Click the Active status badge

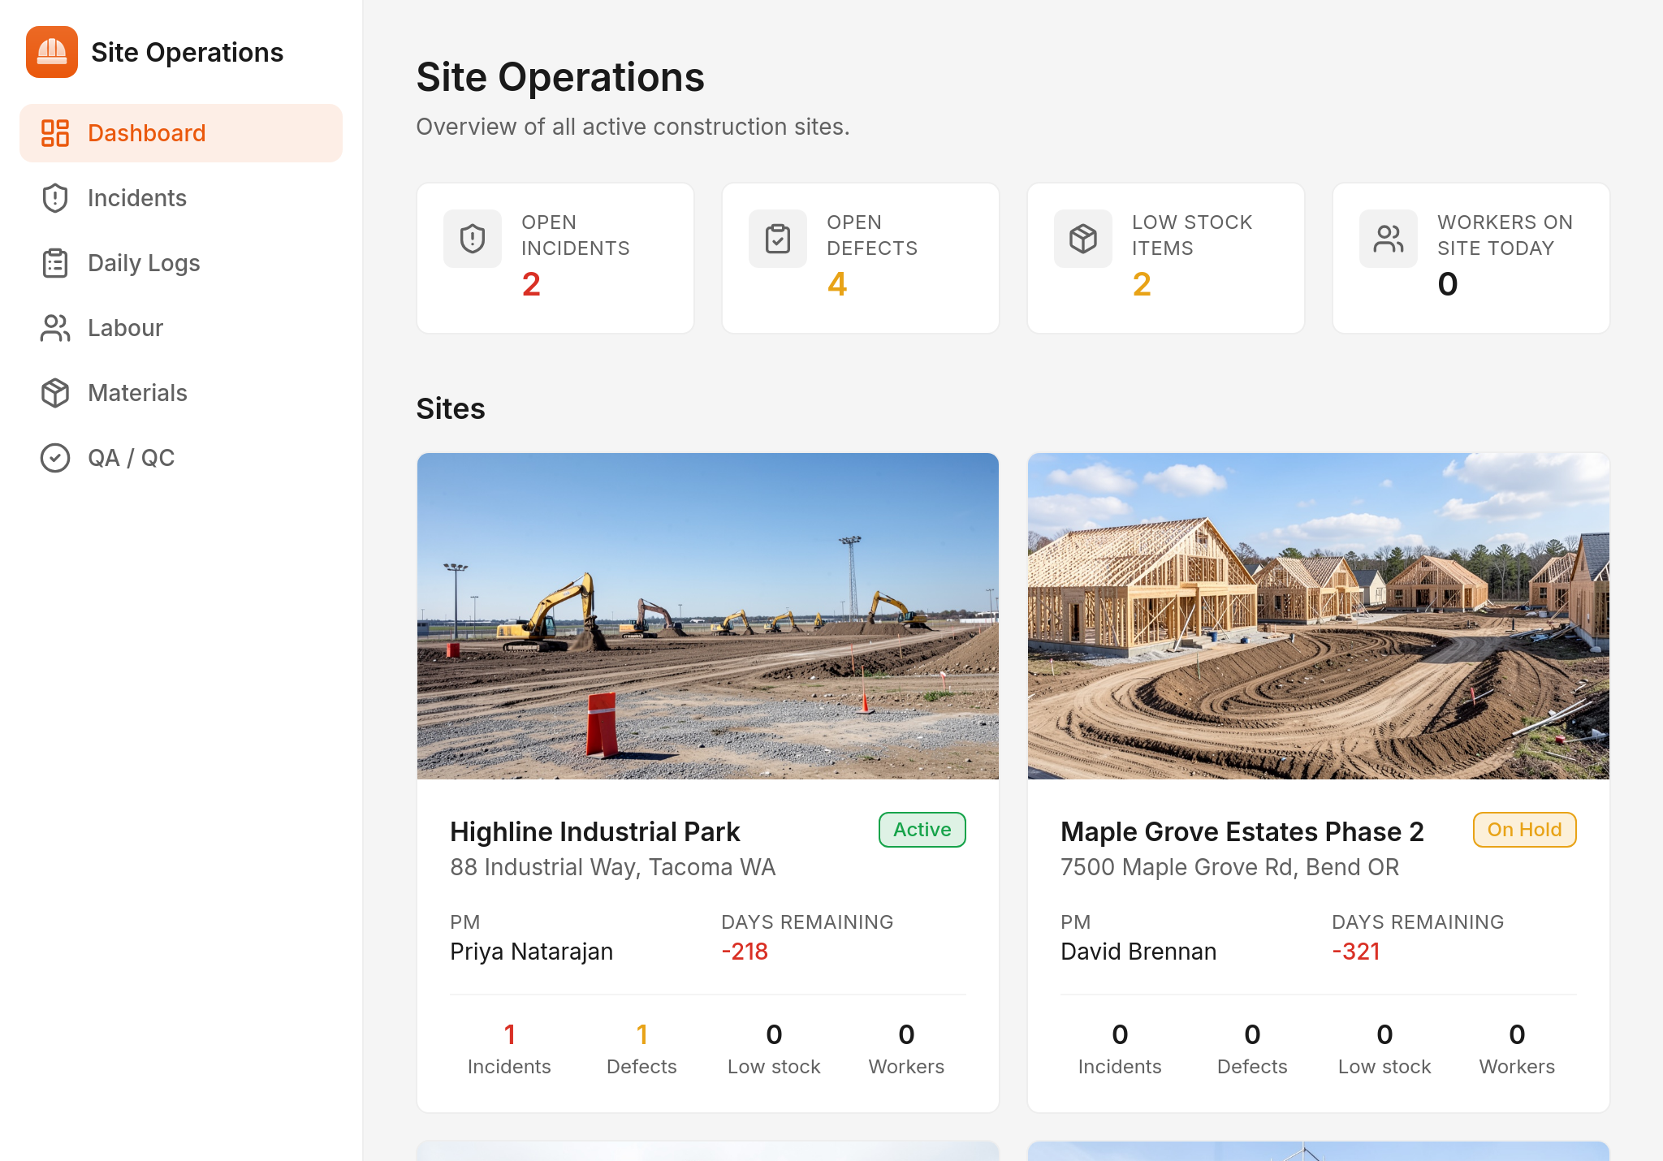(x=922, y=830)
